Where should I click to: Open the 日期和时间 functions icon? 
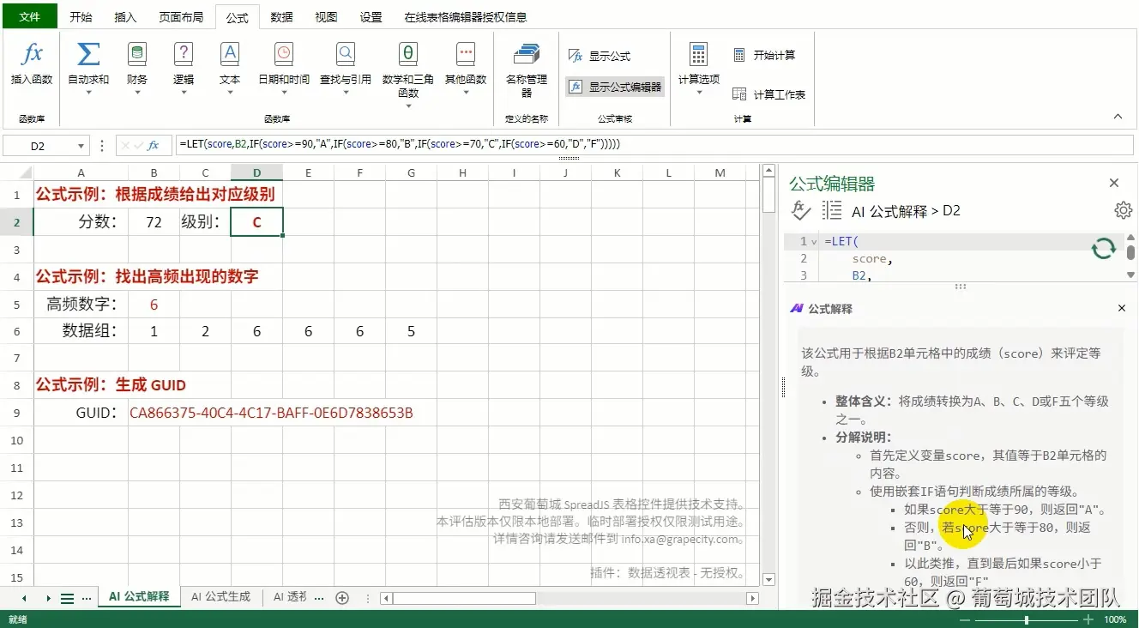click(x=284, y=55)
